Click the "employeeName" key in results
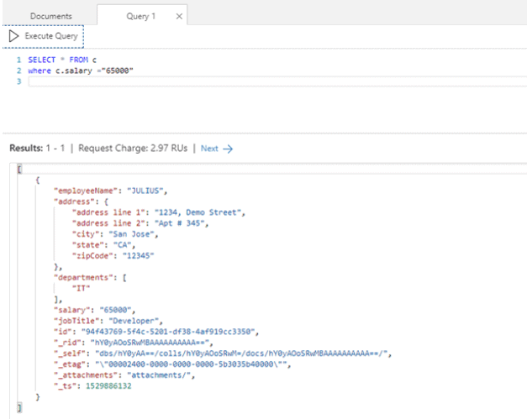Image resolution: width=527 pixels, height=419 pixels. 86,191
